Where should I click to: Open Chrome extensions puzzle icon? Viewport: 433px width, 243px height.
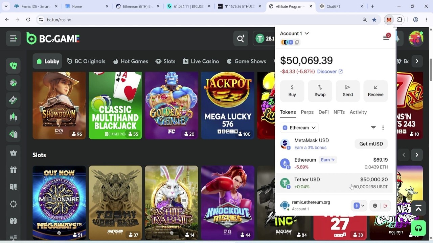pos(400,20)
